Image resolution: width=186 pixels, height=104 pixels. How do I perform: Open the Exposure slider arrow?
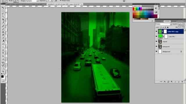[52, 1]
